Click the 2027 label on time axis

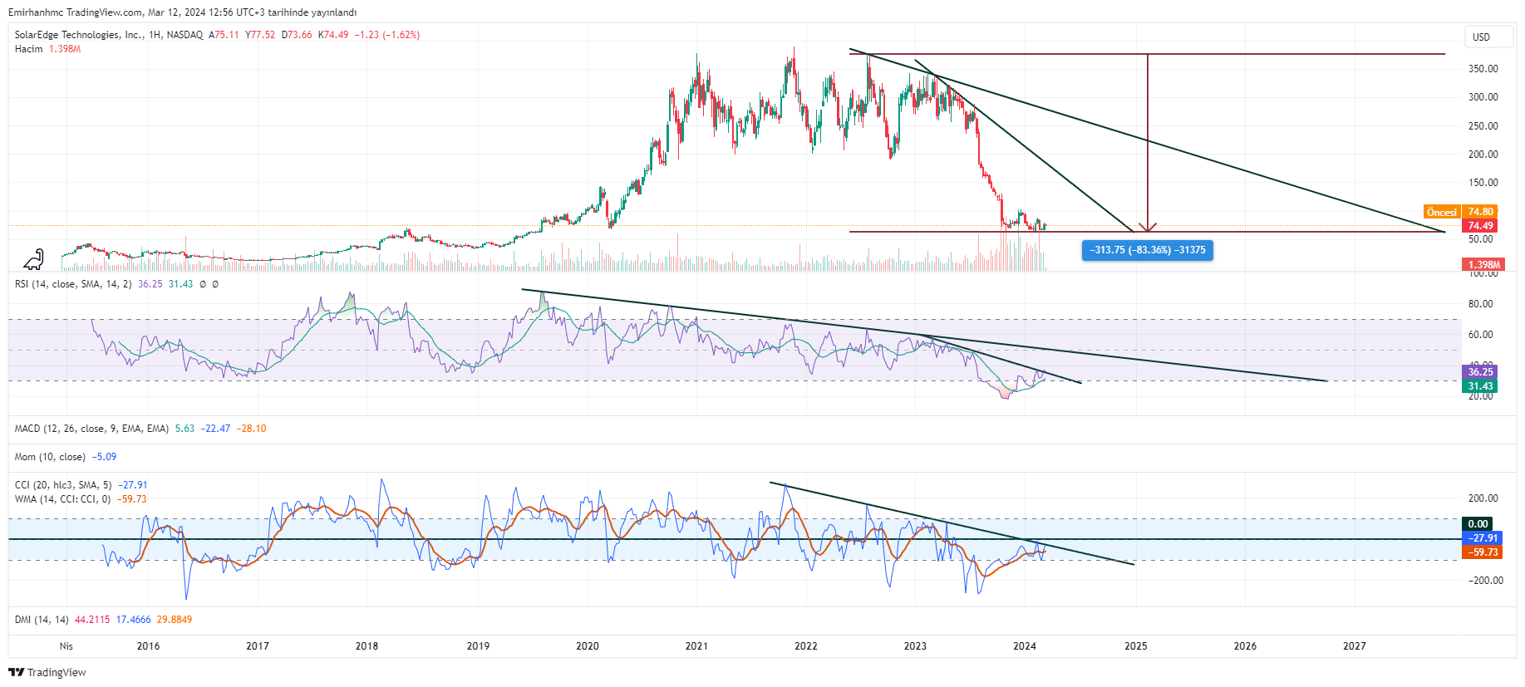tap(1355, 646)
